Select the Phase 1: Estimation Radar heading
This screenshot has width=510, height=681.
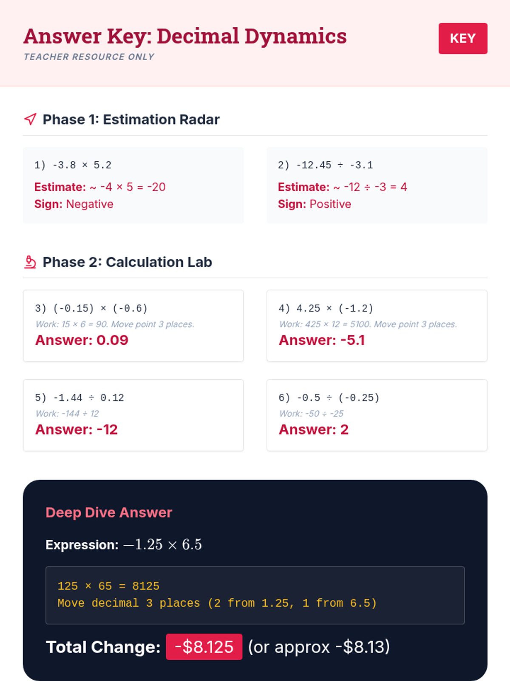click(x=131, y=120)
